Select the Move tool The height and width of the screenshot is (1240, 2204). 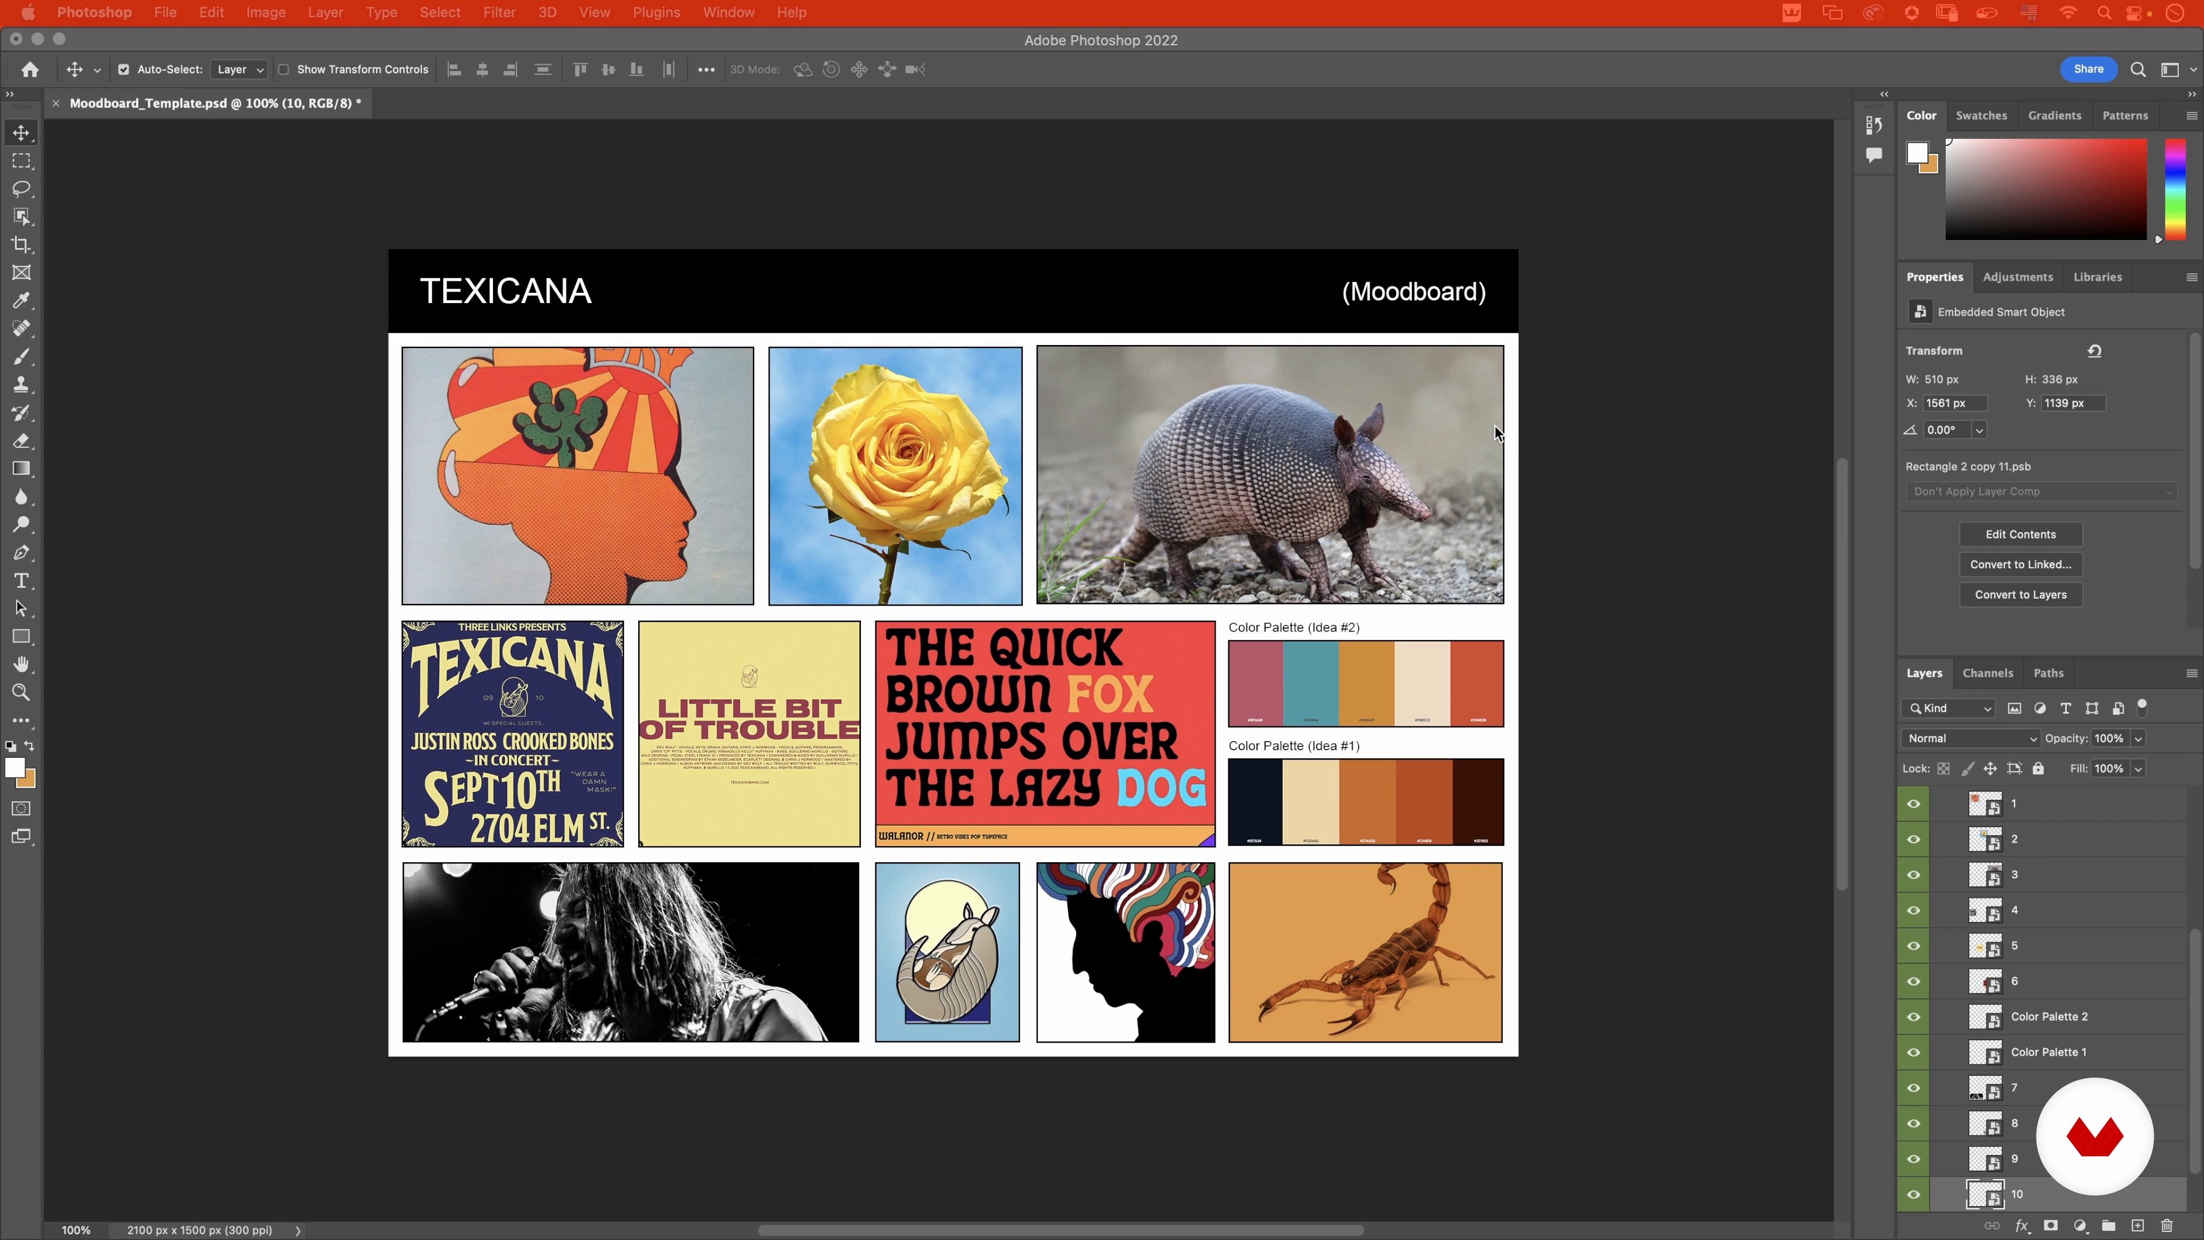click(x=21, y=133)
